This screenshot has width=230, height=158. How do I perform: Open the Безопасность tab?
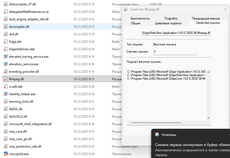point(140,18)
